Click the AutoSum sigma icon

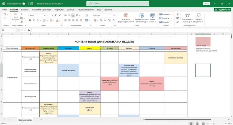tap(177, 14)
